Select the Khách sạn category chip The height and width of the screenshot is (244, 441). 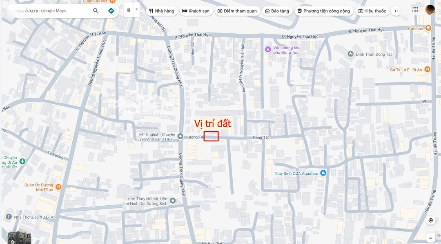[196, 11]
